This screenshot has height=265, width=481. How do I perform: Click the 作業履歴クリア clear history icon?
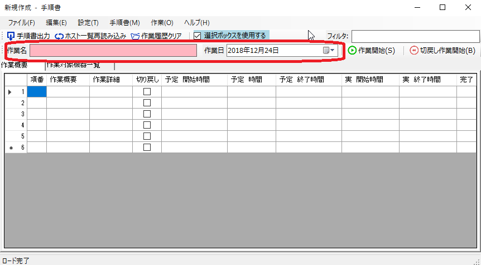[x=135, y=36]
